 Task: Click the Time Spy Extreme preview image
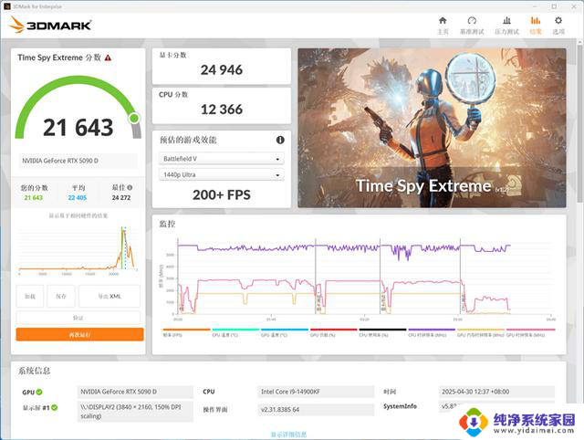point(432,128)
